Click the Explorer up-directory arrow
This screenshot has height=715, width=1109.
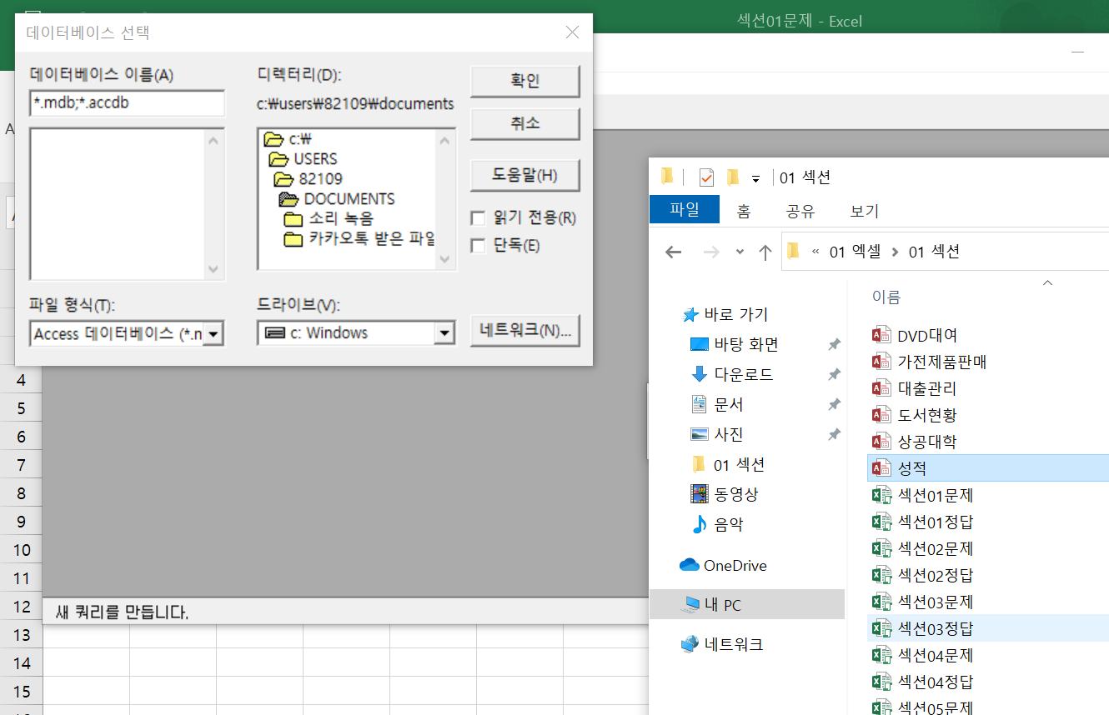[x=765, y=252]
